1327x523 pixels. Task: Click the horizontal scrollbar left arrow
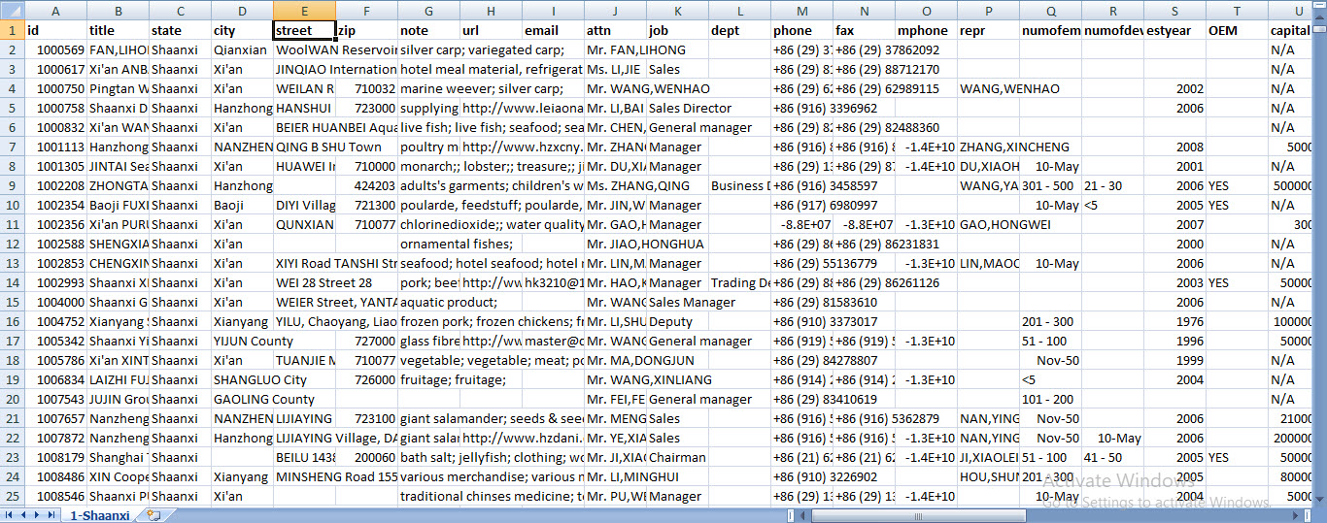pos(803,515)
